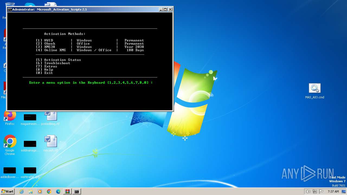
Task: Show the clock reading 7:37 AM
Action: click(x=333, y=191)
